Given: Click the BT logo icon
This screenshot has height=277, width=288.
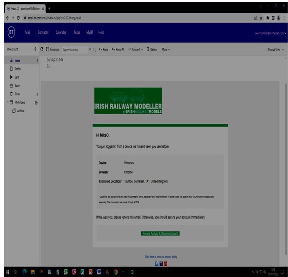Looking at the screenshot, I should point(11,33).
